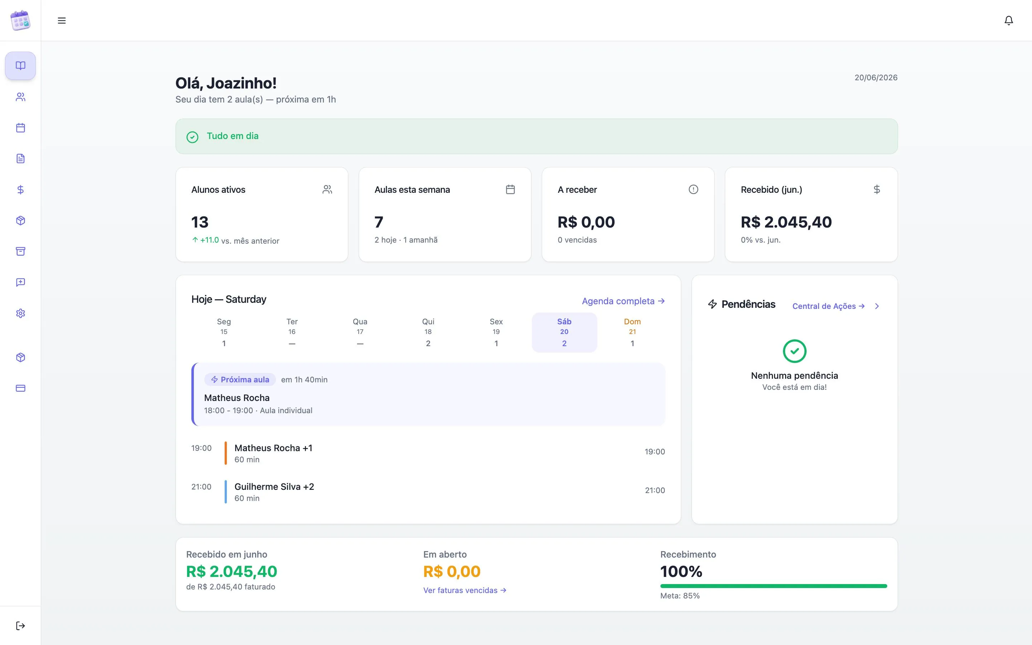Open the settings gear in sidebar
Image resolution: width=1032 pixels, height=645 pixels.
point(20,313)
